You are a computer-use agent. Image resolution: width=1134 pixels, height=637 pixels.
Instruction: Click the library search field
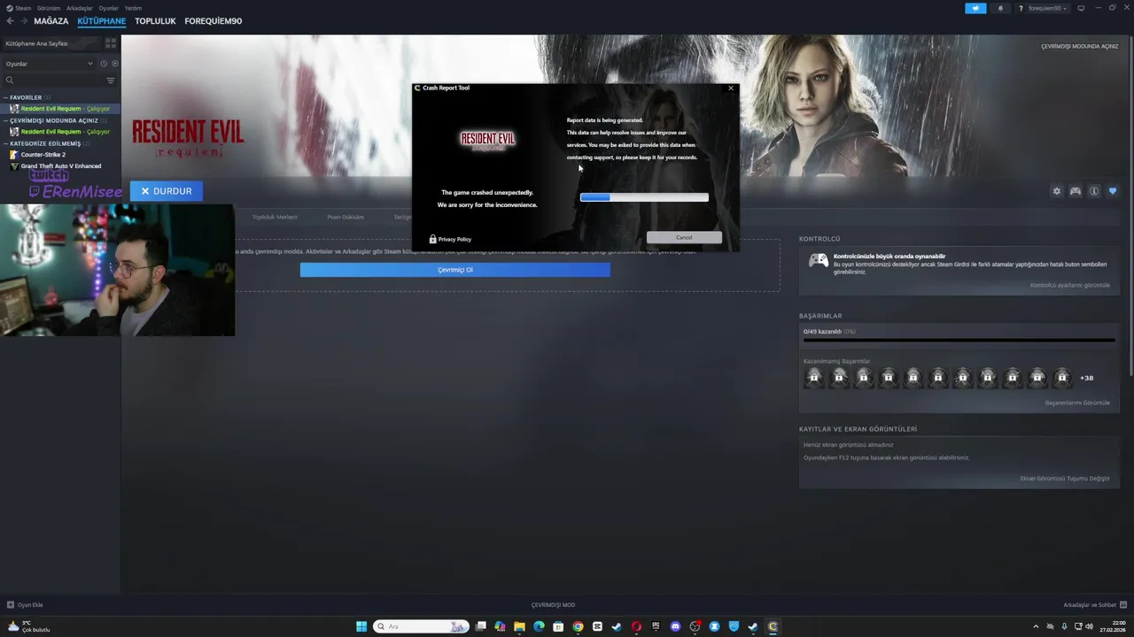[53, 81]
